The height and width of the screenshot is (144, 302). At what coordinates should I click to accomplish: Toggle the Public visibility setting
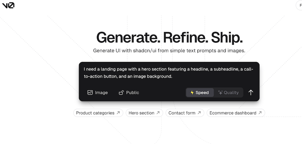(129, 93)
